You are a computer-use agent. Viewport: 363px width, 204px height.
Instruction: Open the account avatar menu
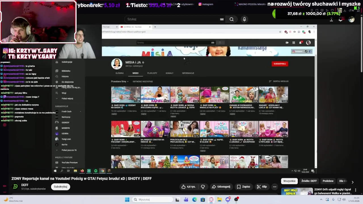click(352, 19)
